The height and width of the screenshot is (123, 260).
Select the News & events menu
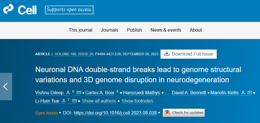pyautogui.click(x=166, y=30)
